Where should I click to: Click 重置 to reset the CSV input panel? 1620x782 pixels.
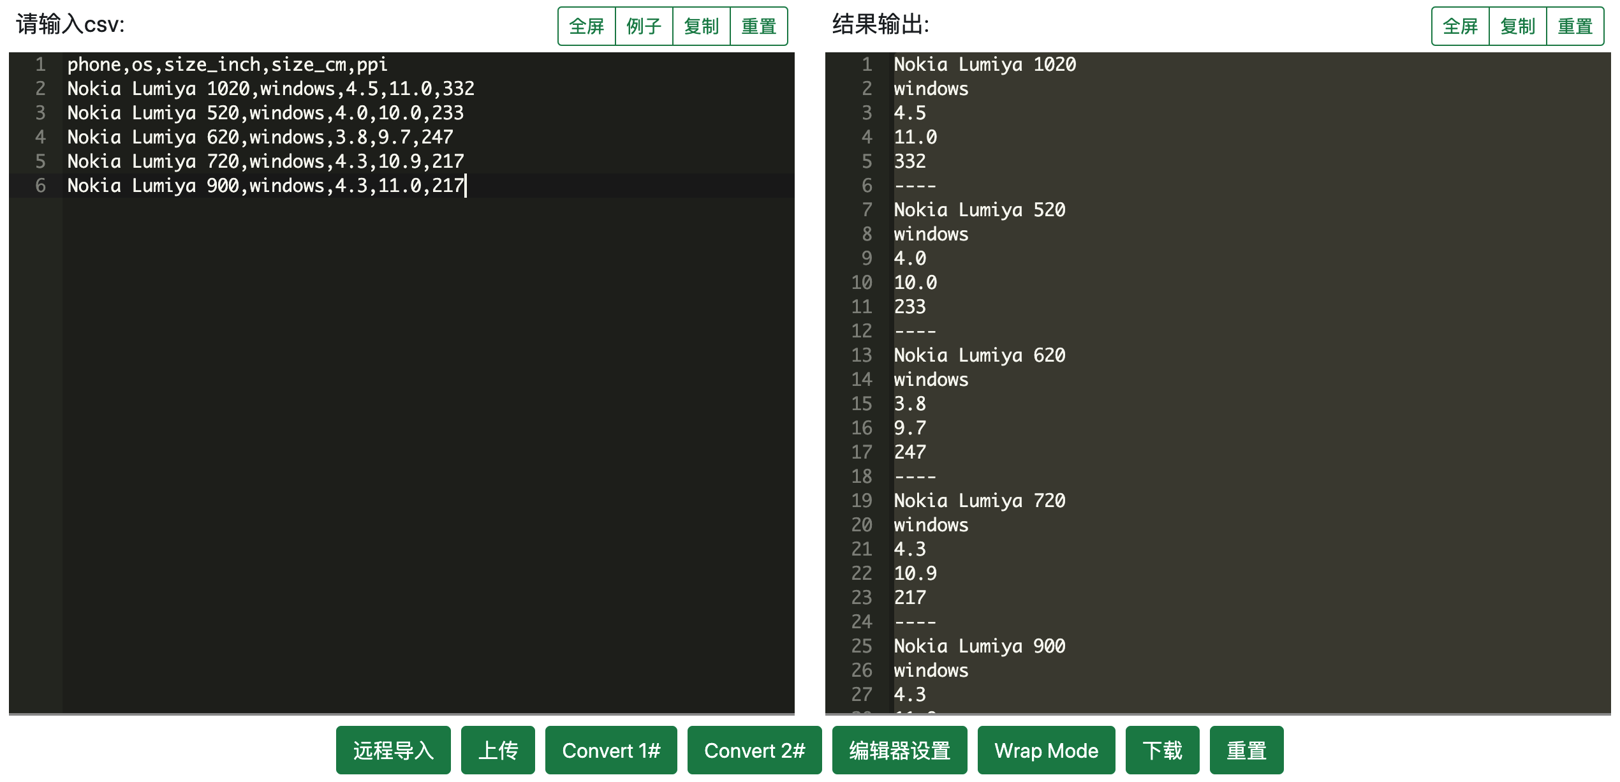759,26
